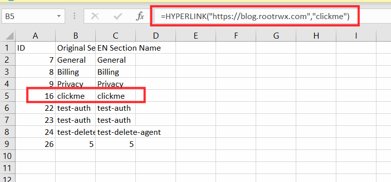
Task: Select row 2 header
Action: click(8, 60)
